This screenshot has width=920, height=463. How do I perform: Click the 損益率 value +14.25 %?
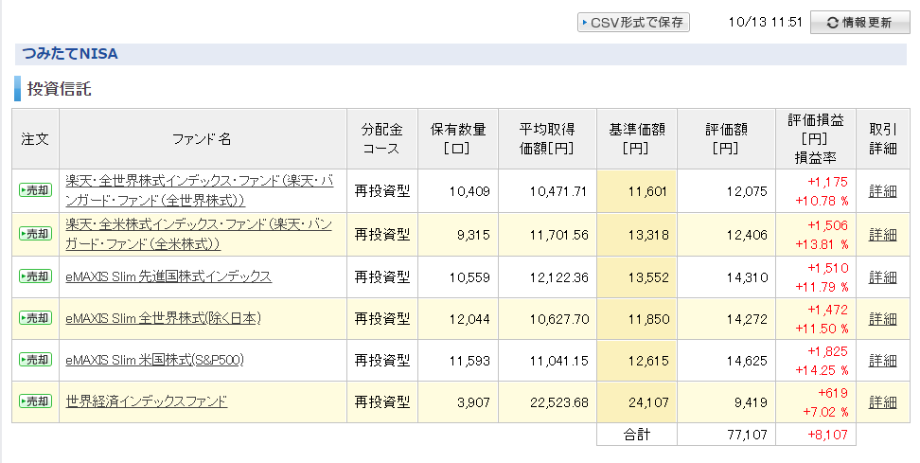click(x=822, y=370)
